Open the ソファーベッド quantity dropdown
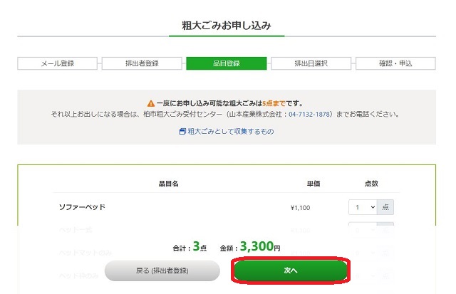 (363, 207)
